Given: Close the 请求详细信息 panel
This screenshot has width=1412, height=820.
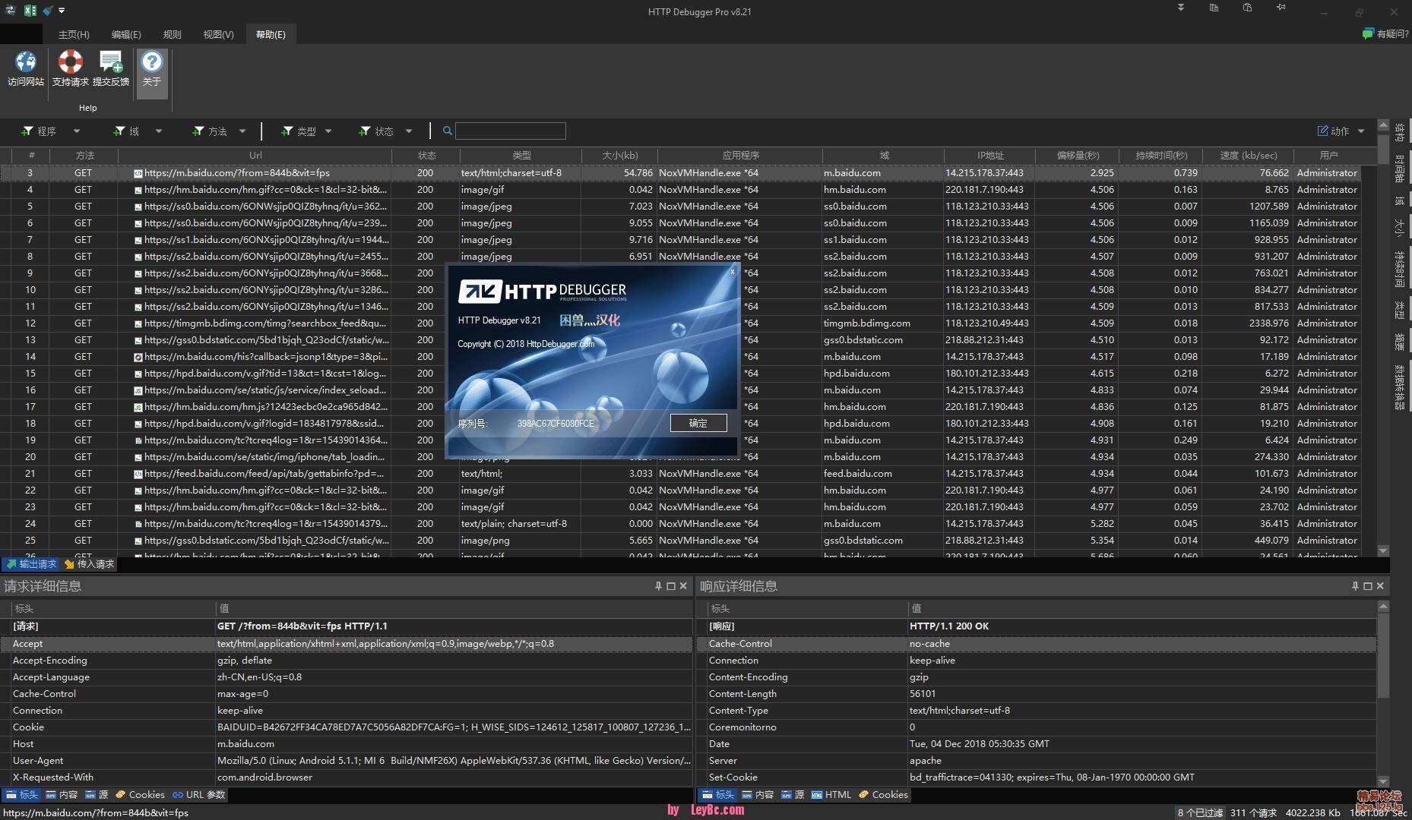Looking at the screenshot, I should [683, 586].
